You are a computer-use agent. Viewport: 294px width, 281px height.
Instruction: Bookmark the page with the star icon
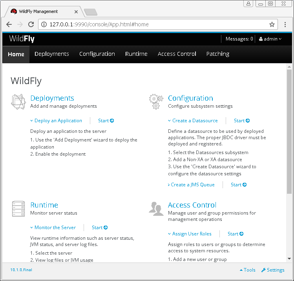coord(272,24)
